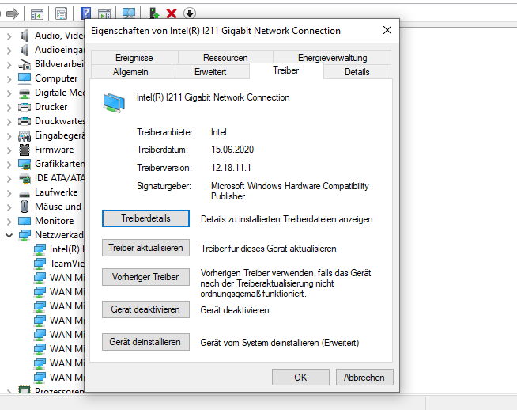Image resolution: width=517 pixels, height=410 pixels.
Task: Click the Gerät deaktivieren button
Action: click(145, 309)
